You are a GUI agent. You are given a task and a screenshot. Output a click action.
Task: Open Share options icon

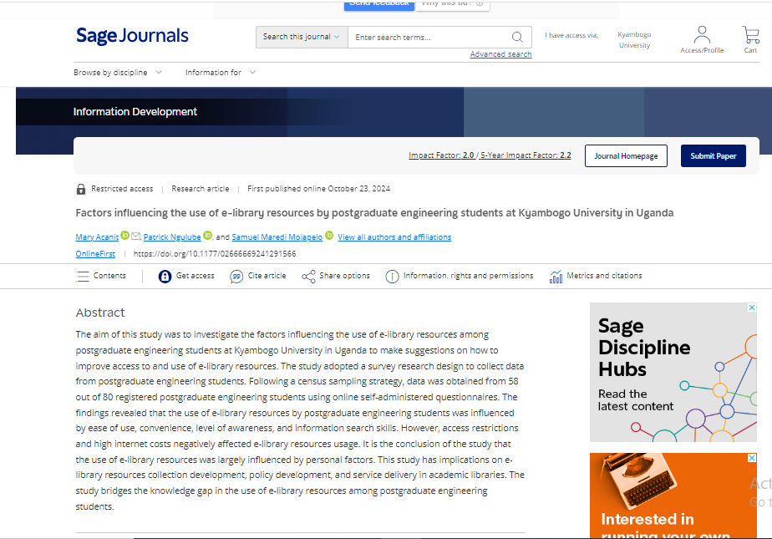308,276
